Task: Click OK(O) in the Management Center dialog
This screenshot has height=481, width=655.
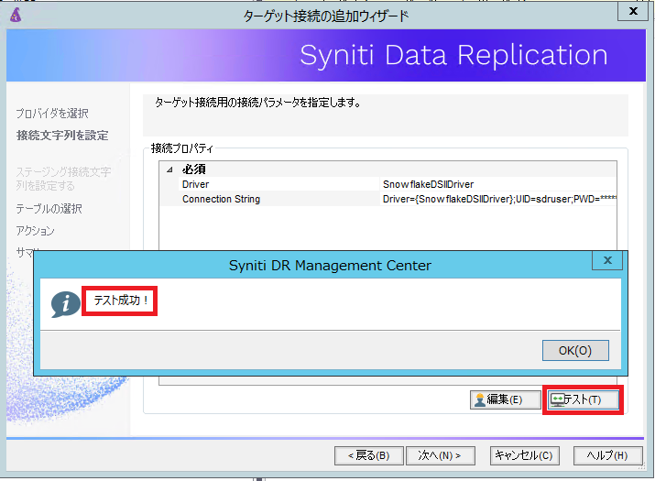Action: (x=575, y=350)
